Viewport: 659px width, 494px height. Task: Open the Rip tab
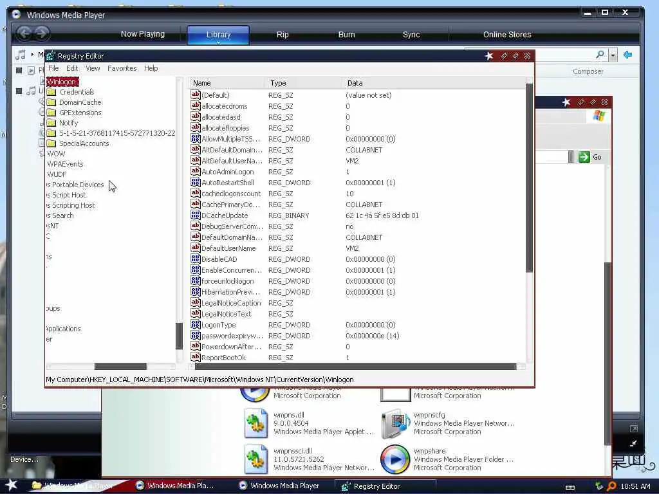click(x=283, y=35)
